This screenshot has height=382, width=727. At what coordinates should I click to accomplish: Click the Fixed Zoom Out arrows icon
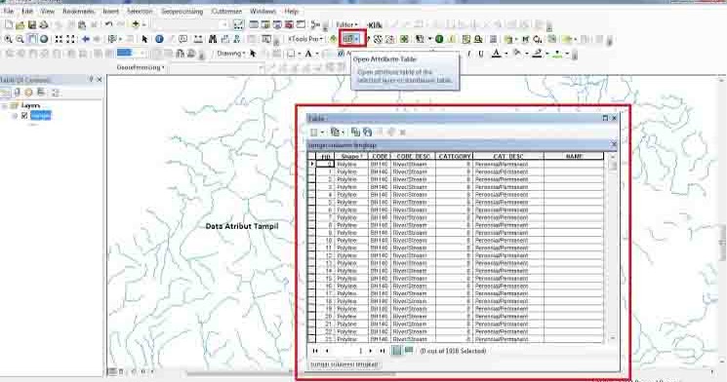70,39
